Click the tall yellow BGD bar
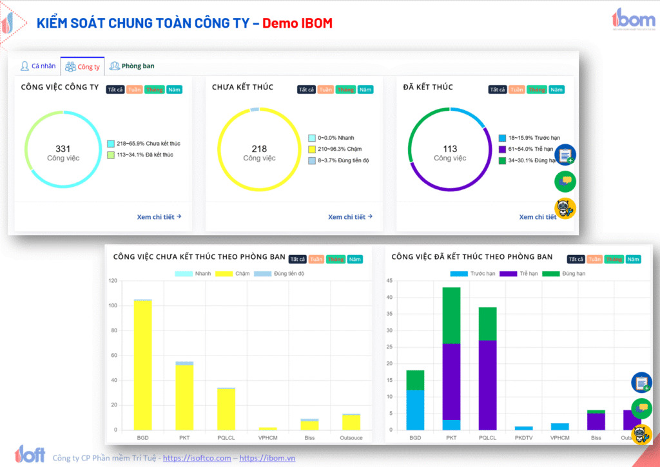Screen dimensions: 660x467 [x=142, y=364]
